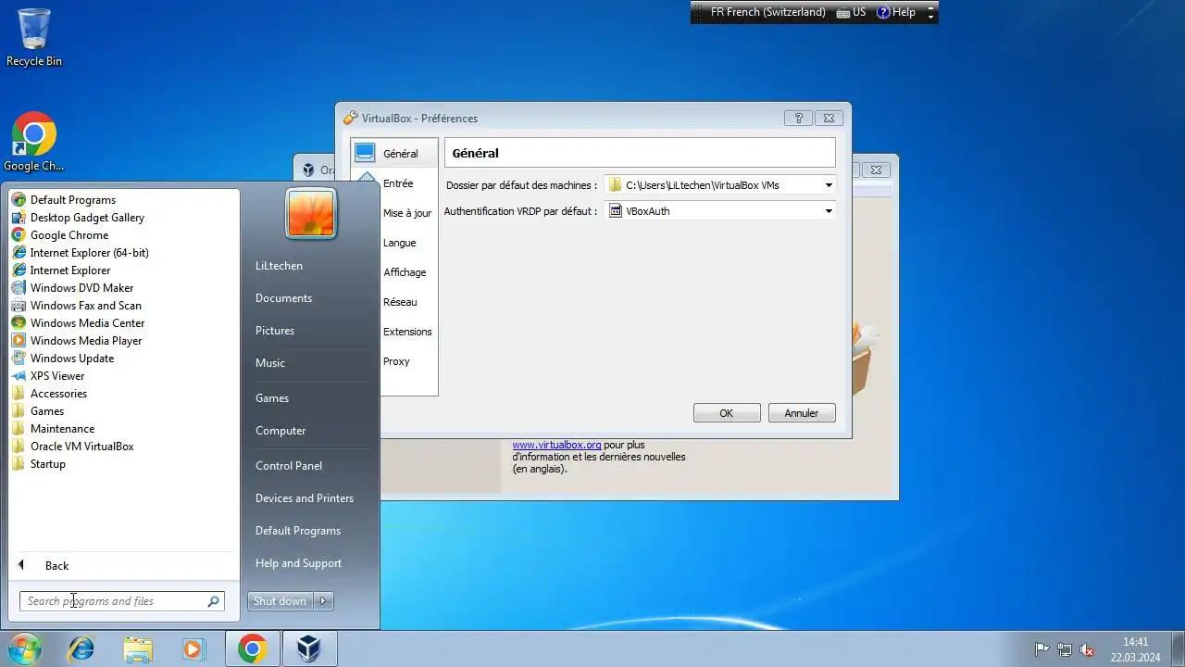Open the Shut down options arrow
Image resolution: width=1185 pixels, height=667 pixels.
click(x=323, y=601)
